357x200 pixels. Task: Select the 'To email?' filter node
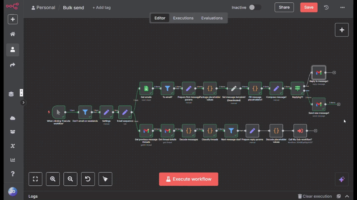click(x=167, y=88)
